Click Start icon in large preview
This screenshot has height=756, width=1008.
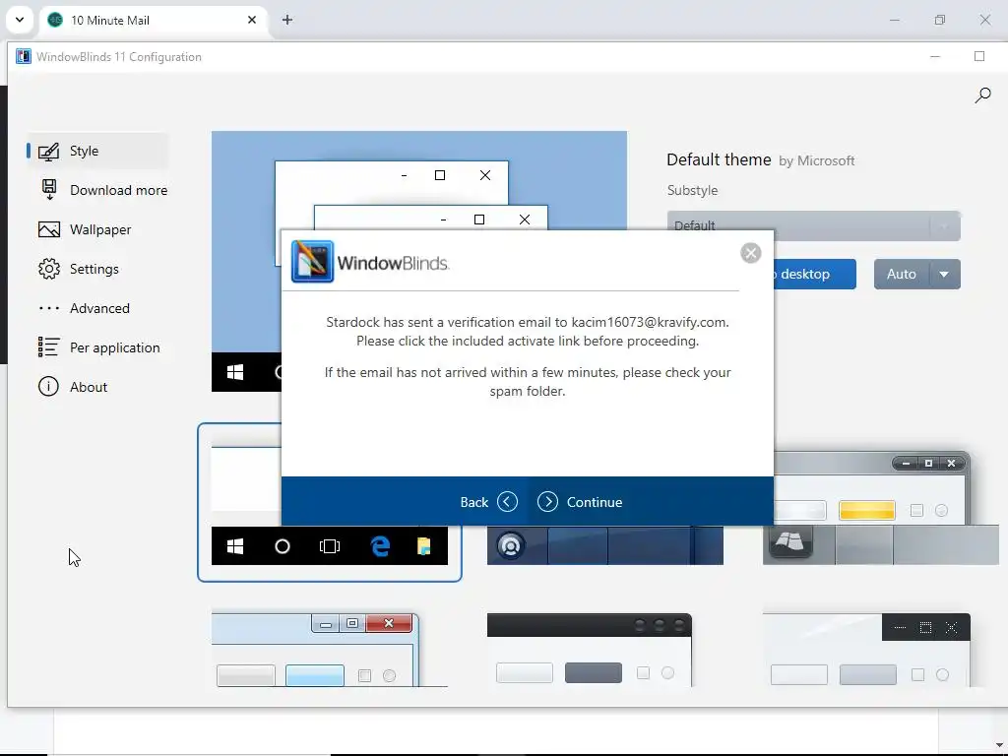coord(235,372)
